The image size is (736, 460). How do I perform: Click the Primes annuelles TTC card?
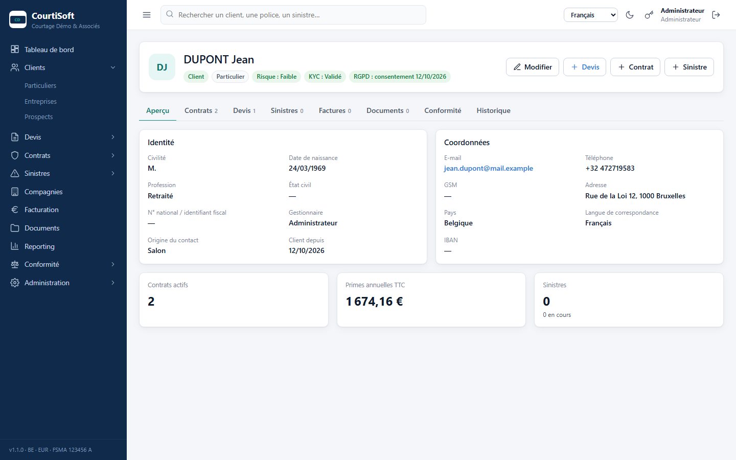click(431, 300)
